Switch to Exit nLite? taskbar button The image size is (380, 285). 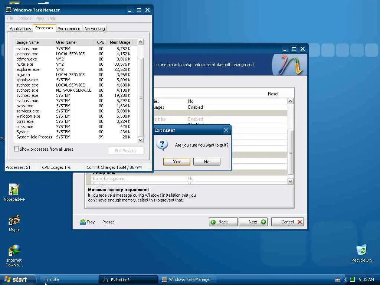coord(128,280)
